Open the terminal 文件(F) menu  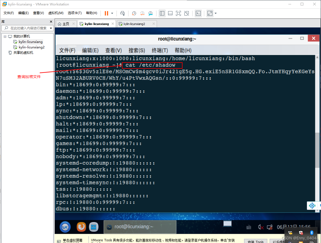pos(67,50)
